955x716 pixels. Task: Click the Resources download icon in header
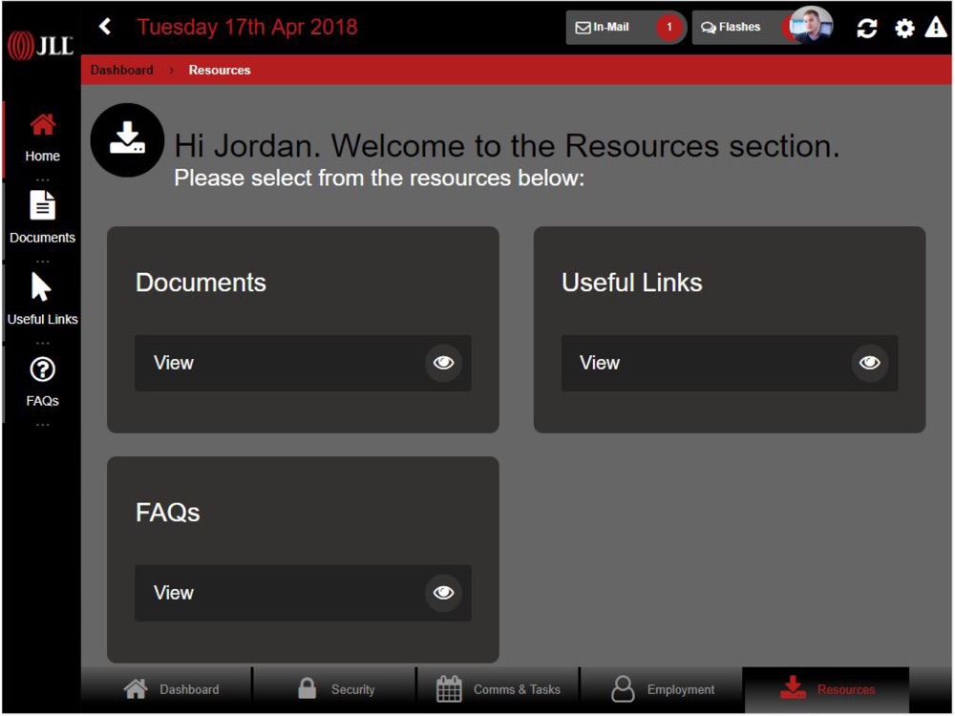(x=127, y=140)
